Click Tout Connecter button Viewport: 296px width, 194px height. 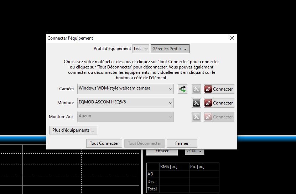[104, 143]
